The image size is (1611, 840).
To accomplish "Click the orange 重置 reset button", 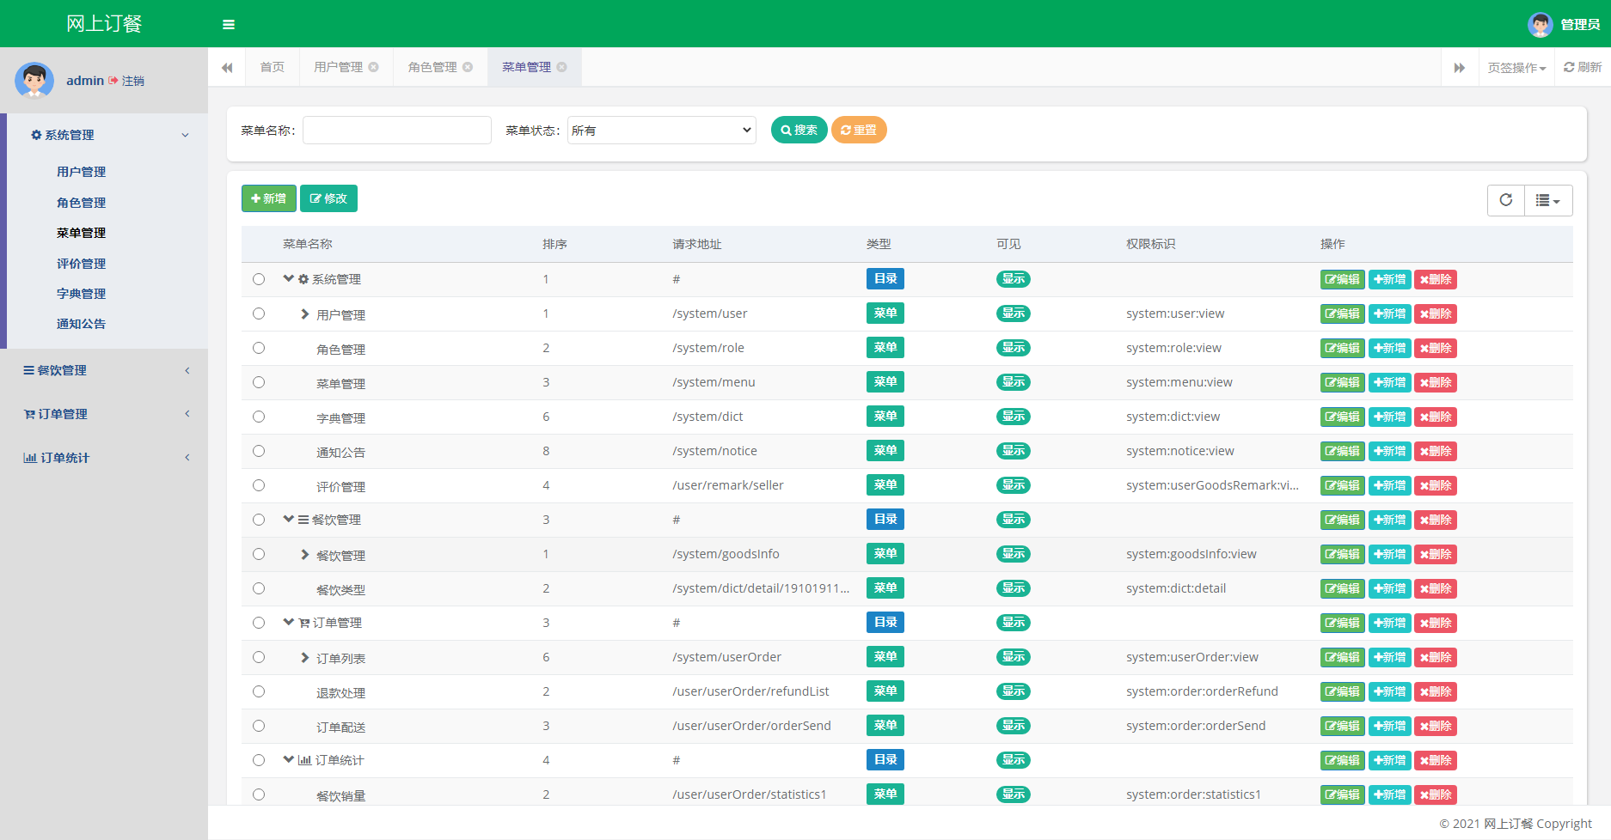I will click(x=859, y=130).
